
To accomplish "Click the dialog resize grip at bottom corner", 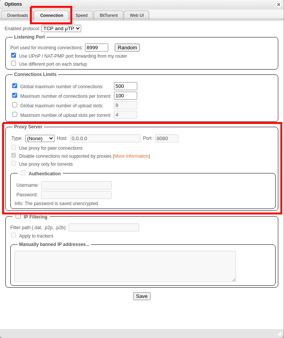I will 279,333.
